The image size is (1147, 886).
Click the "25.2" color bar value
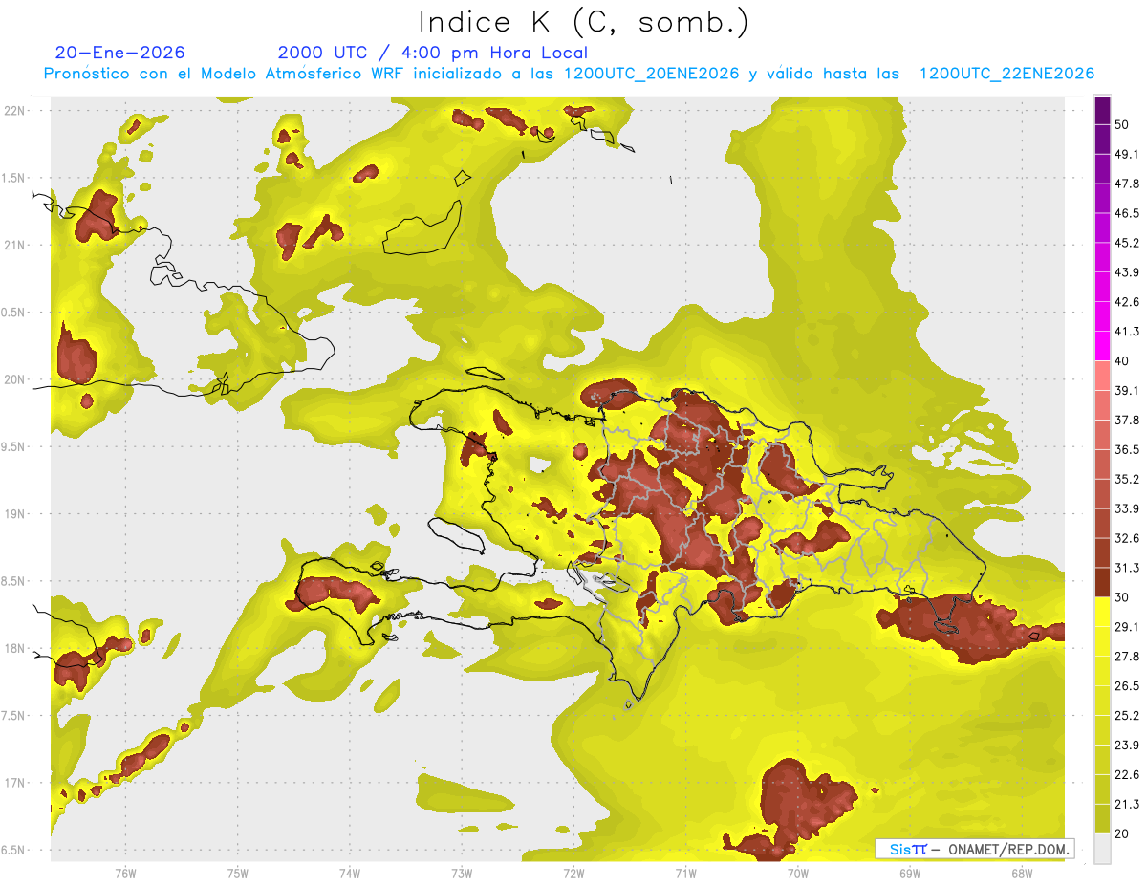[x=1127, y=716]
